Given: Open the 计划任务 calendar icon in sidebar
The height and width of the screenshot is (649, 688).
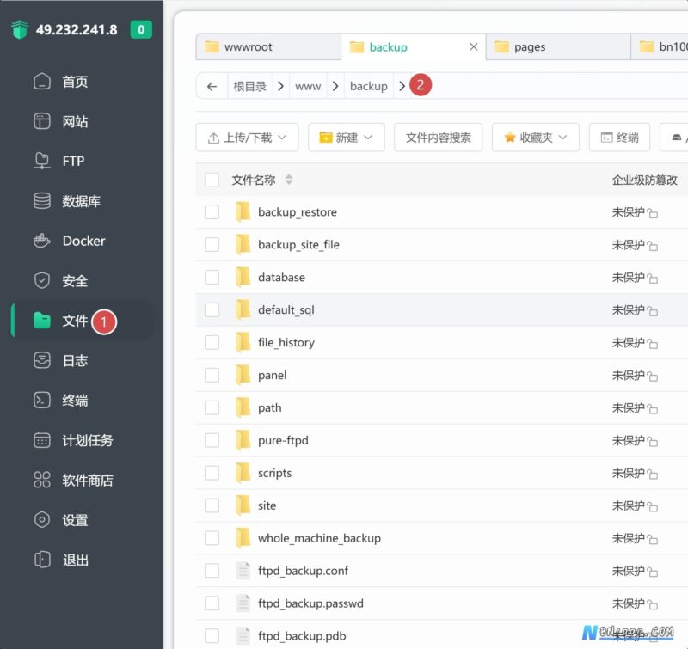Looking at the screenshot, I should pos(41,440).
